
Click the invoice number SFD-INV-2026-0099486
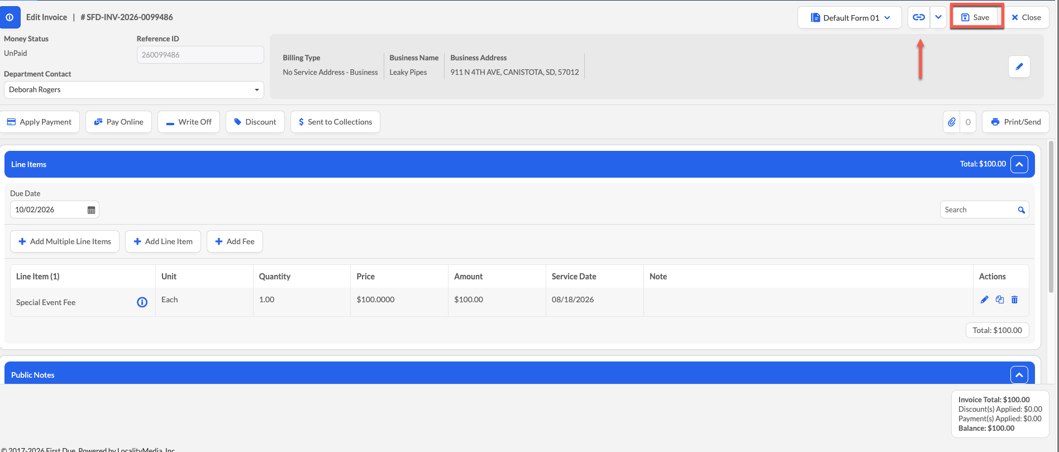(127, 17)
